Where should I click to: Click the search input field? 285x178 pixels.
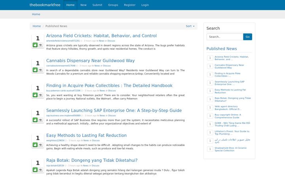pyautogui.click(x=225, y=37)
